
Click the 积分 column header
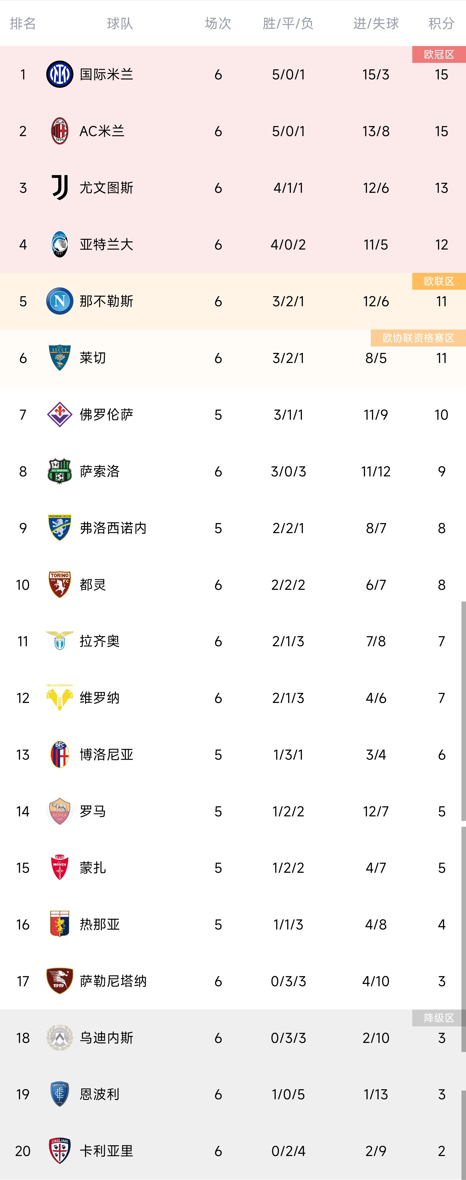(441, 23)
